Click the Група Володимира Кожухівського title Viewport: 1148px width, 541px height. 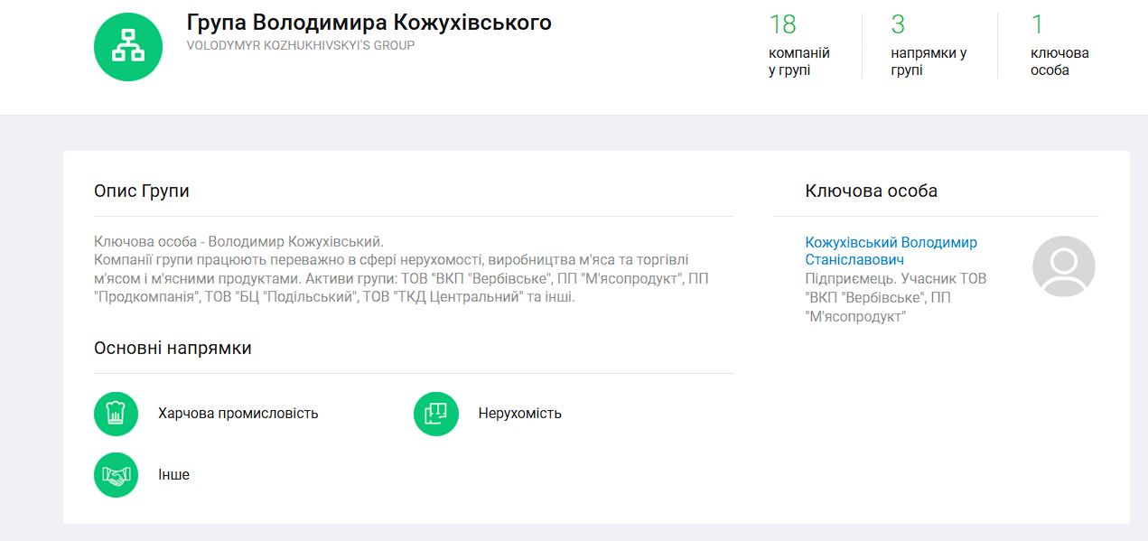pos(369,23)
